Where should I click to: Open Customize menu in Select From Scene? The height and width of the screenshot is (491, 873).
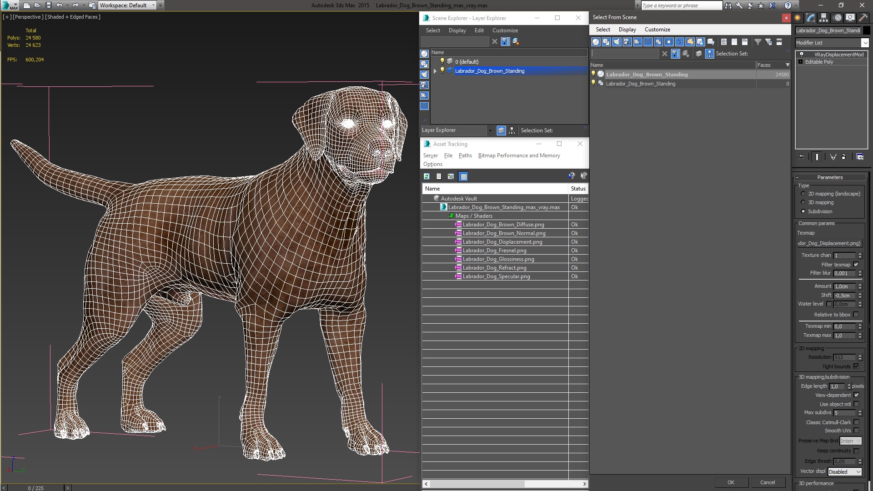[x=657, y=30]
